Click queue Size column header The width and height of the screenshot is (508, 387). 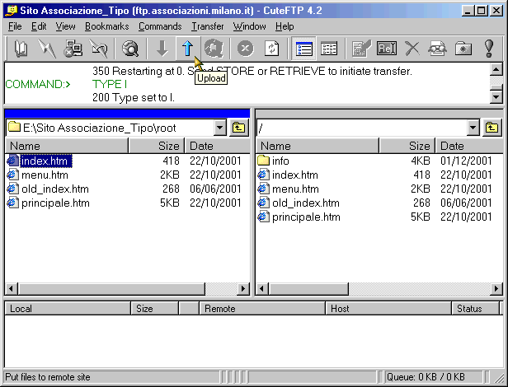coord(155,309)
